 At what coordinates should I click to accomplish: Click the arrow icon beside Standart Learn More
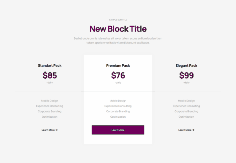tap(57, 130)
